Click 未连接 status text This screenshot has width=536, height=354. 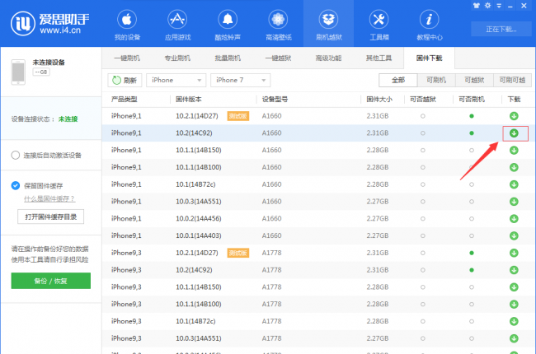click(x=68, y=119)
